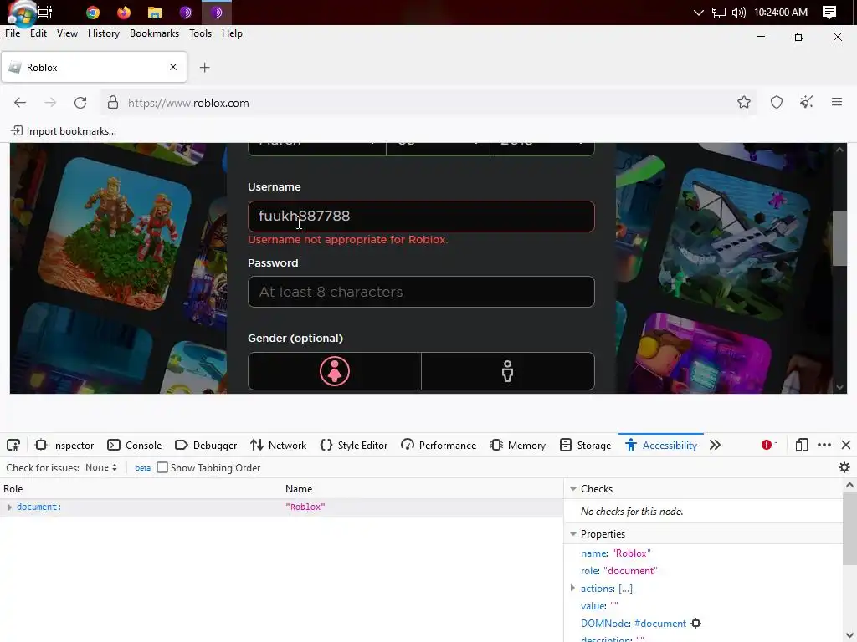Click the site lock icon
The image size is (857, 642).
click(113, 103)
